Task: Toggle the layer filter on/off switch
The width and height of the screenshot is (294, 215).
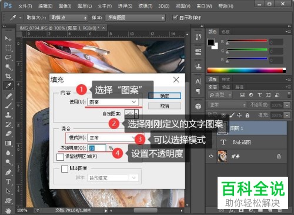Action: point(289,95)
